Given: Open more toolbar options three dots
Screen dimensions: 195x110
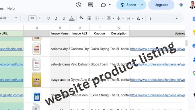Looking at the screenshot, I should (150, 18).
